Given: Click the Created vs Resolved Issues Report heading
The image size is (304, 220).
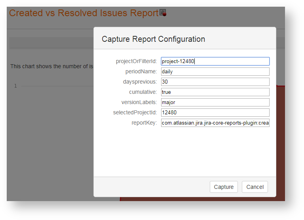Looking at the screenshot, I should tap(84, 13).
